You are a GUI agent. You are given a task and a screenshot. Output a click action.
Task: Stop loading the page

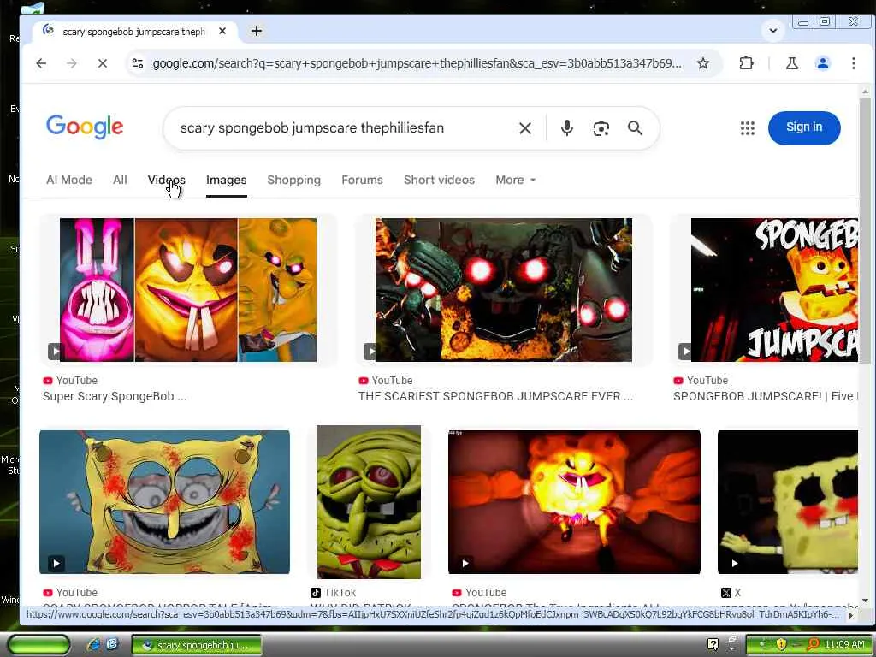[103, 63]
